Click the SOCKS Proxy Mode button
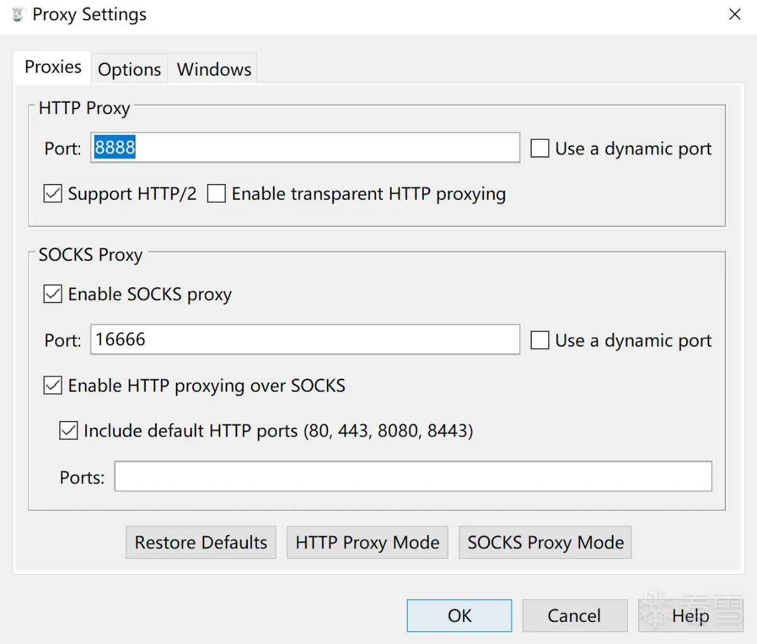757x644 pixels. click(545, 543)
